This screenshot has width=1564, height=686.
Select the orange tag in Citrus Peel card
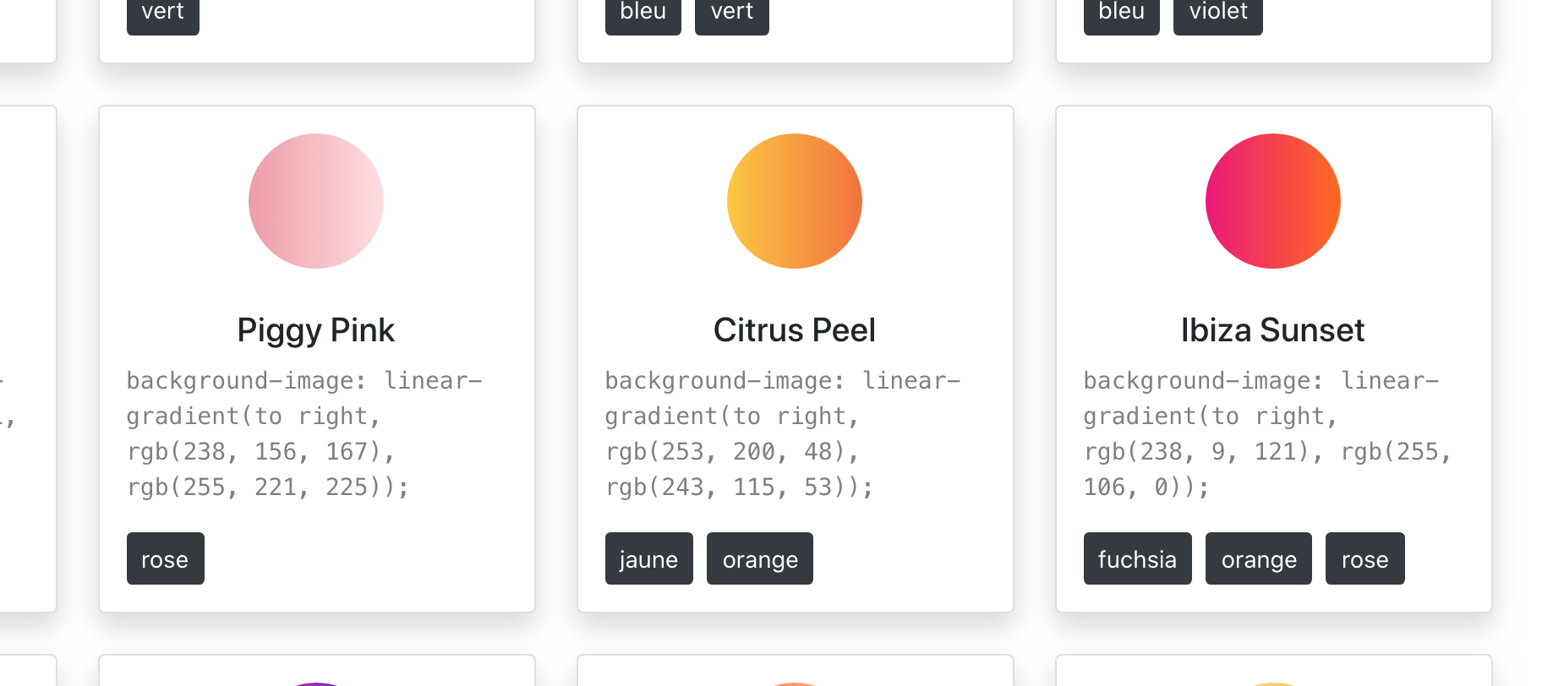[760, 558]
